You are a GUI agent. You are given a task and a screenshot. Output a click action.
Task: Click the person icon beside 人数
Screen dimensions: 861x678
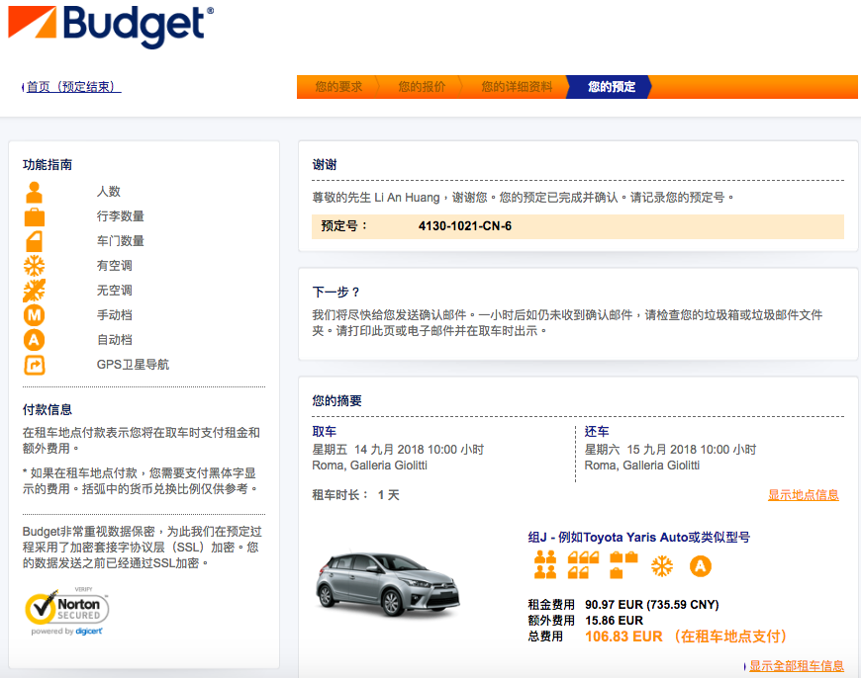(x=35, y=192)
